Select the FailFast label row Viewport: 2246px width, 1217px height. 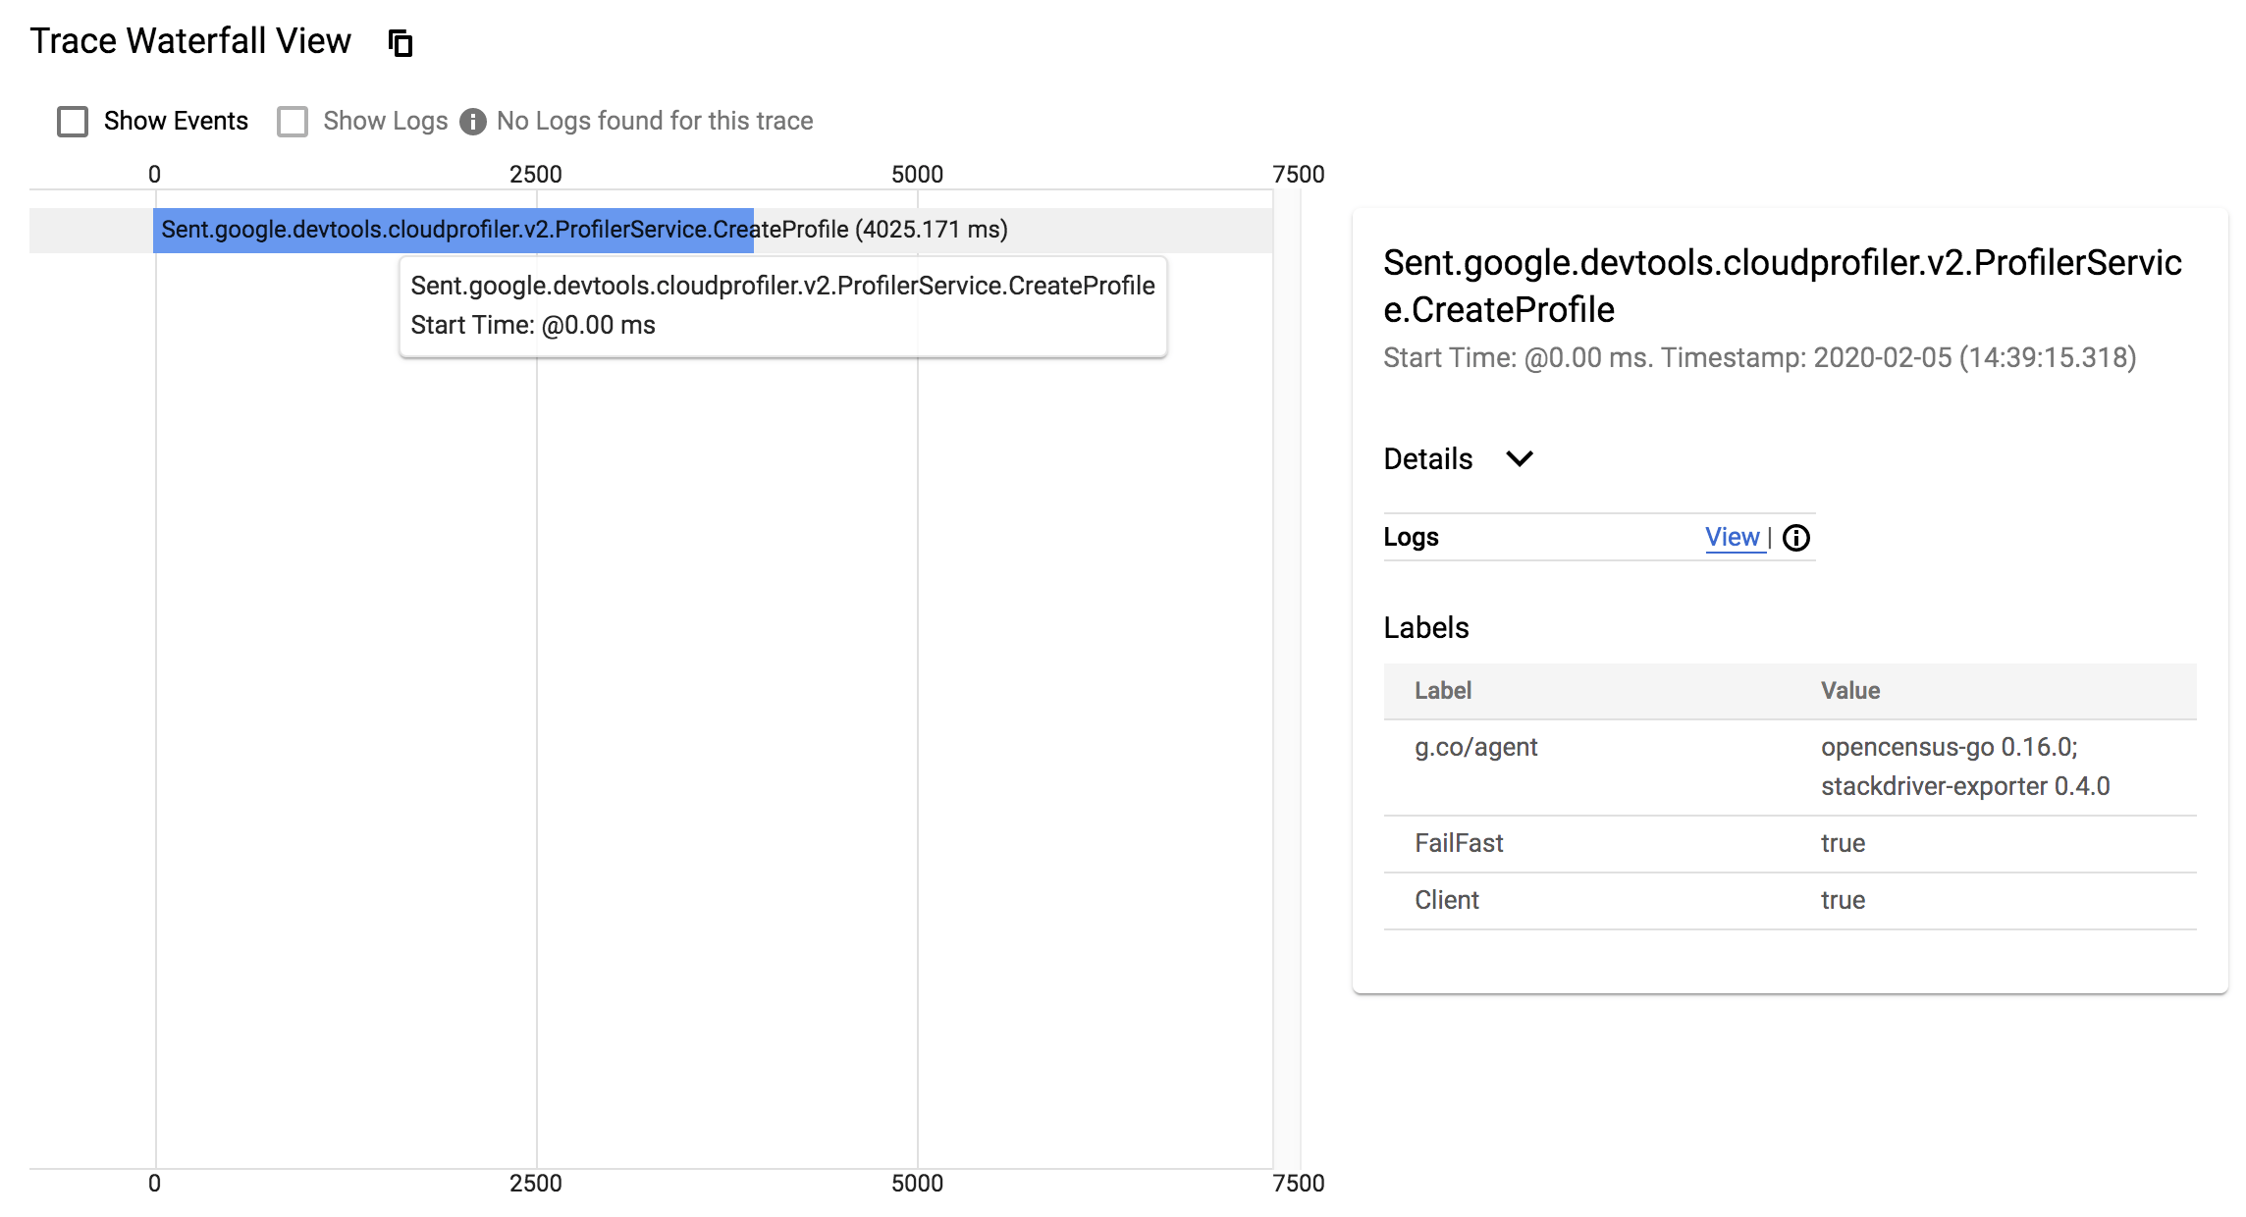[1790, 844]
